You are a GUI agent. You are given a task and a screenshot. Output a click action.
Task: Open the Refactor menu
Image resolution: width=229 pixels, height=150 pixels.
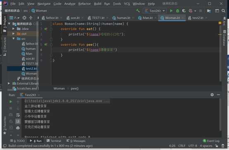[84, 4]
